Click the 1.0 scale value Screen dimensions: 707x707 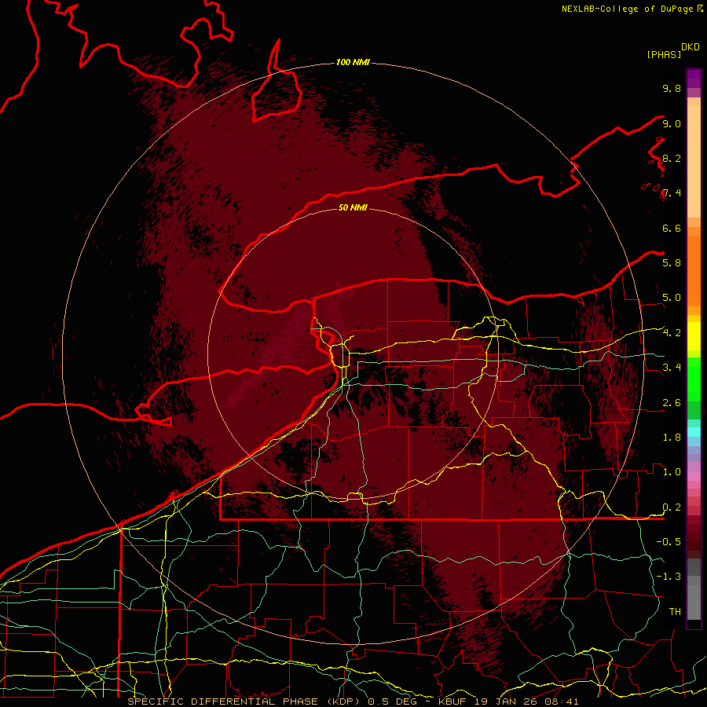point(672,472)
